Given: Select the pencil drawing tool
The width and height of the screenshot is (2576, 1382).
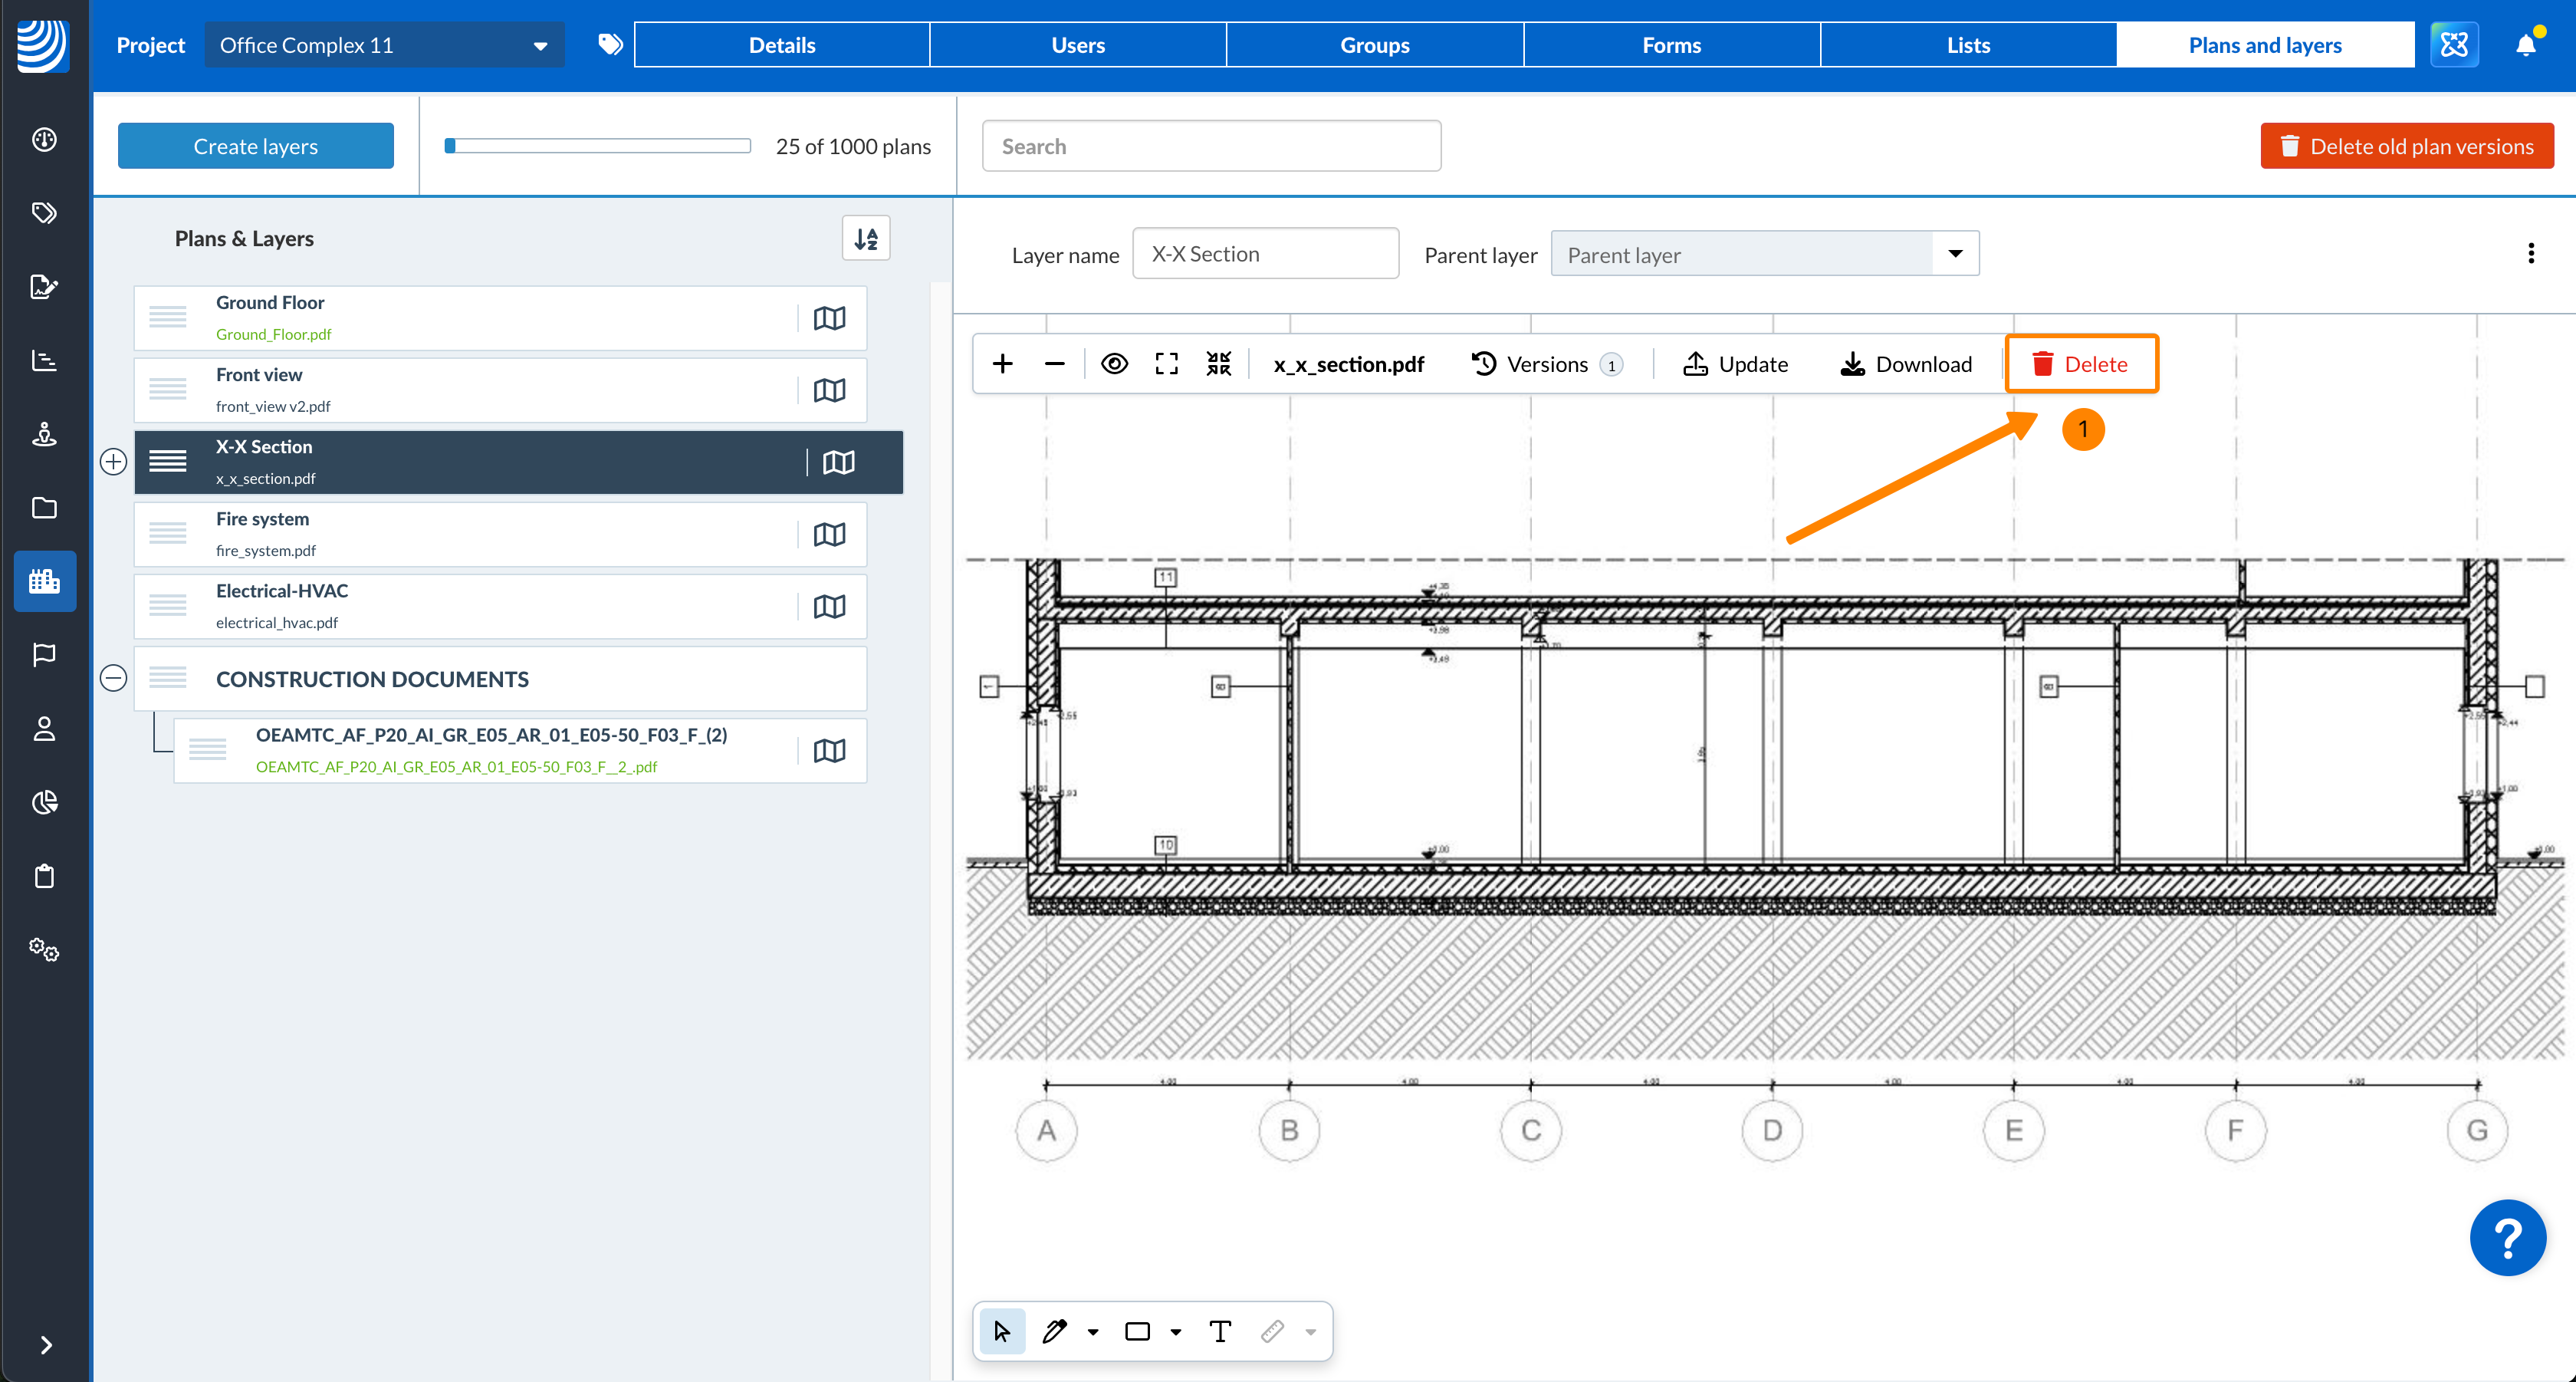Looking at the screenshot, I should pos(1054,1331).
